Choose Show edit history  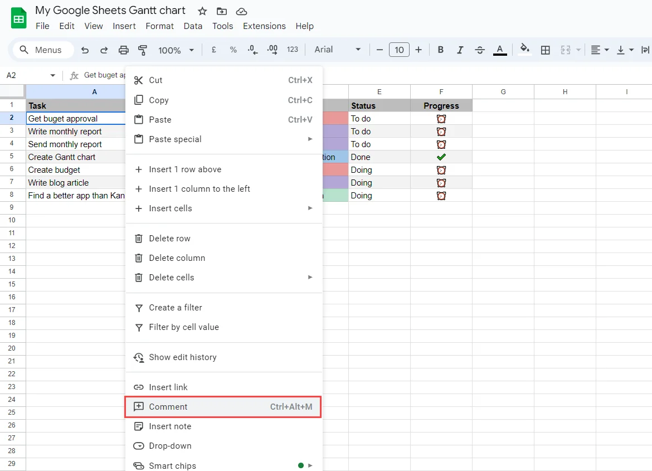tap(223, 357)
